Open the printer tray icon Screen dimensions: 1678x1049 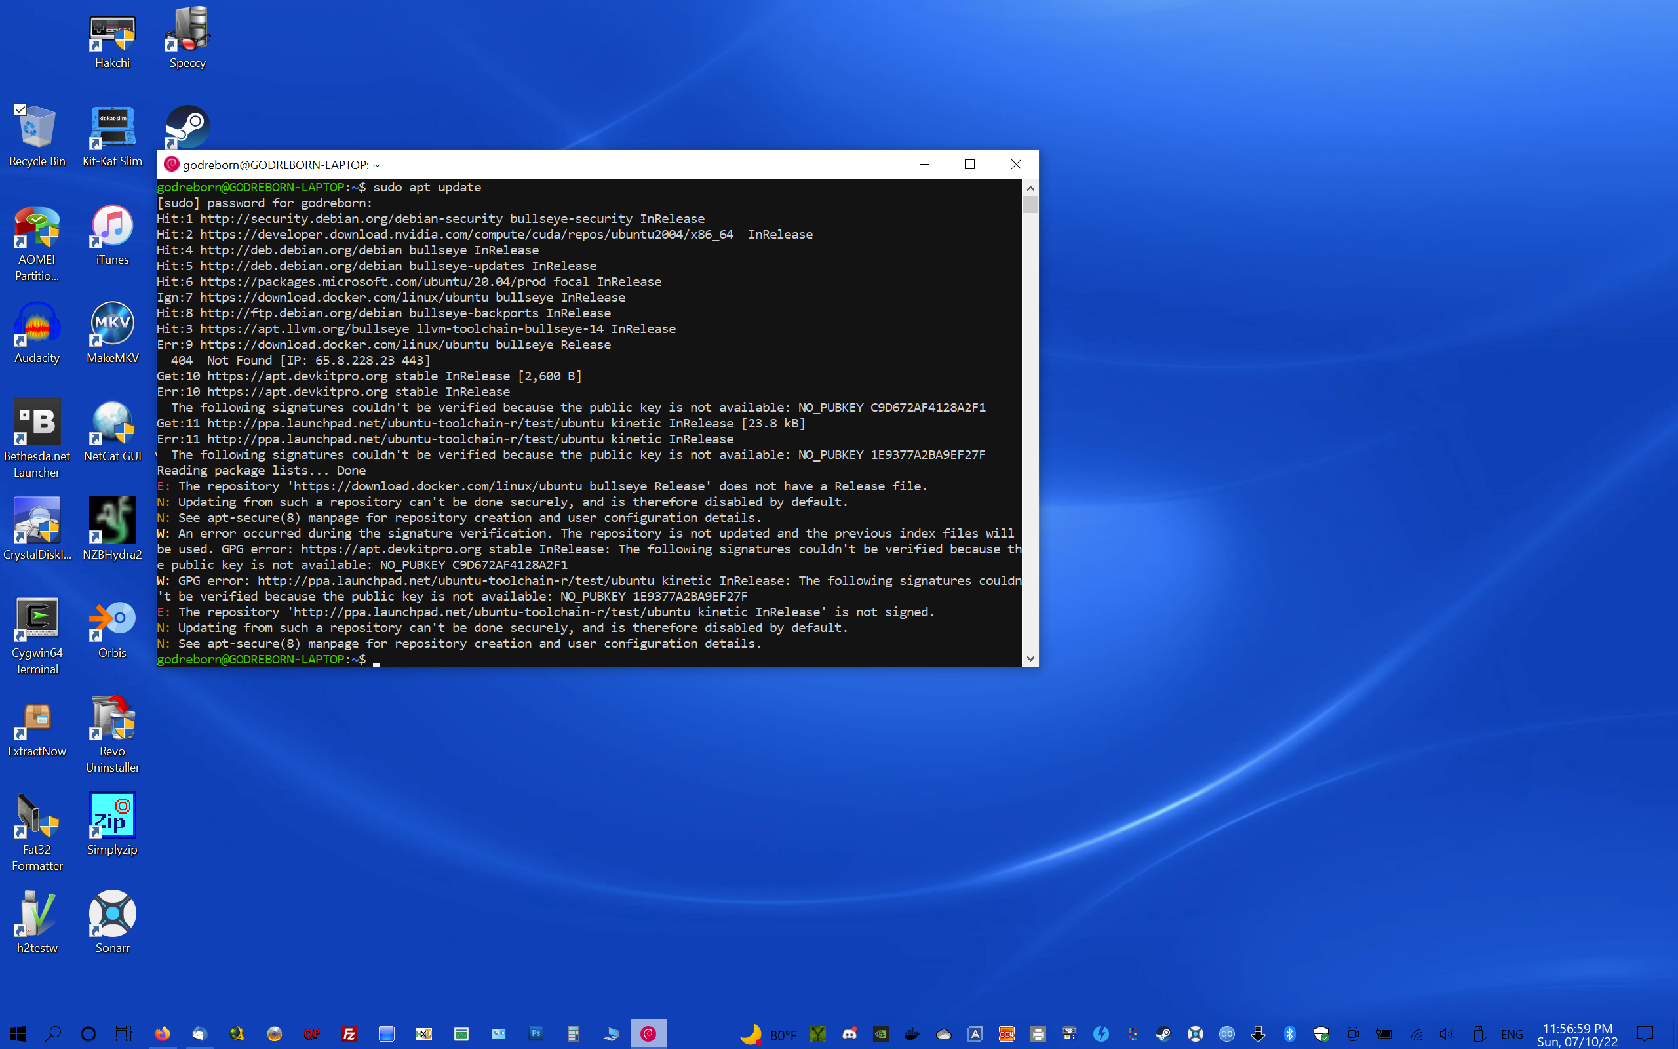(x=1038, y=1034)
